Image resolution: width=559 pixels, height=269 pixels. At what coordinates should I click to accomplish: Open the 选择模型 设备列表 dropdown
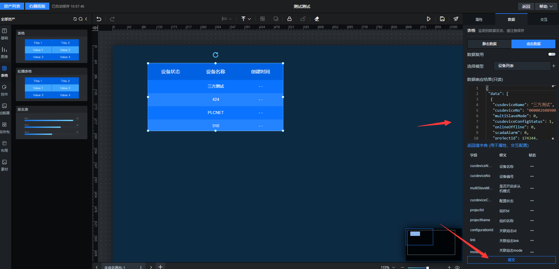522,66
